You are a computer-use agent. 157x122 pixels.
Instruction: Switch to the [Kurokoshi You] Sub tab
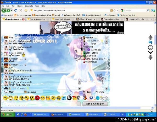tap(112, 19)
